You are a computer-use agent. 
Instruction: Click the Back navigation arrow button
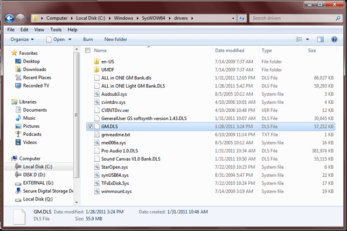(x=10, y=18)
